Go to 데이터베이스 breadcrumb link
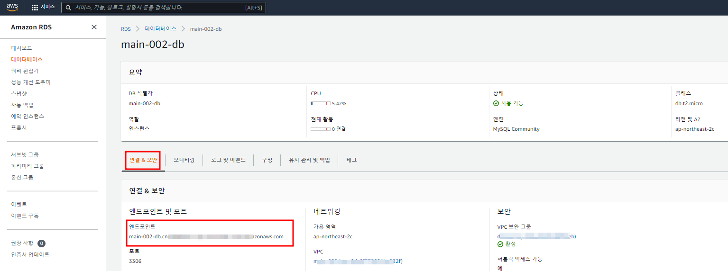Viewport: 728px width, 271px height. 161,29
